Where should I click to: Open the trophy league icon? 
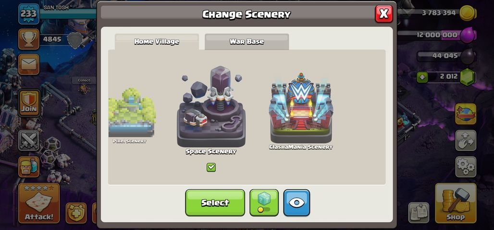[29, 39]
